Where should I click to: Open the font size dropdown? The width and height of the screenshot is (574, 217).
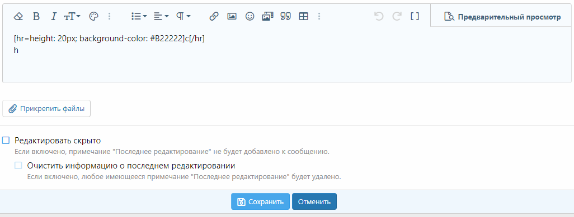tap(72, 16)
